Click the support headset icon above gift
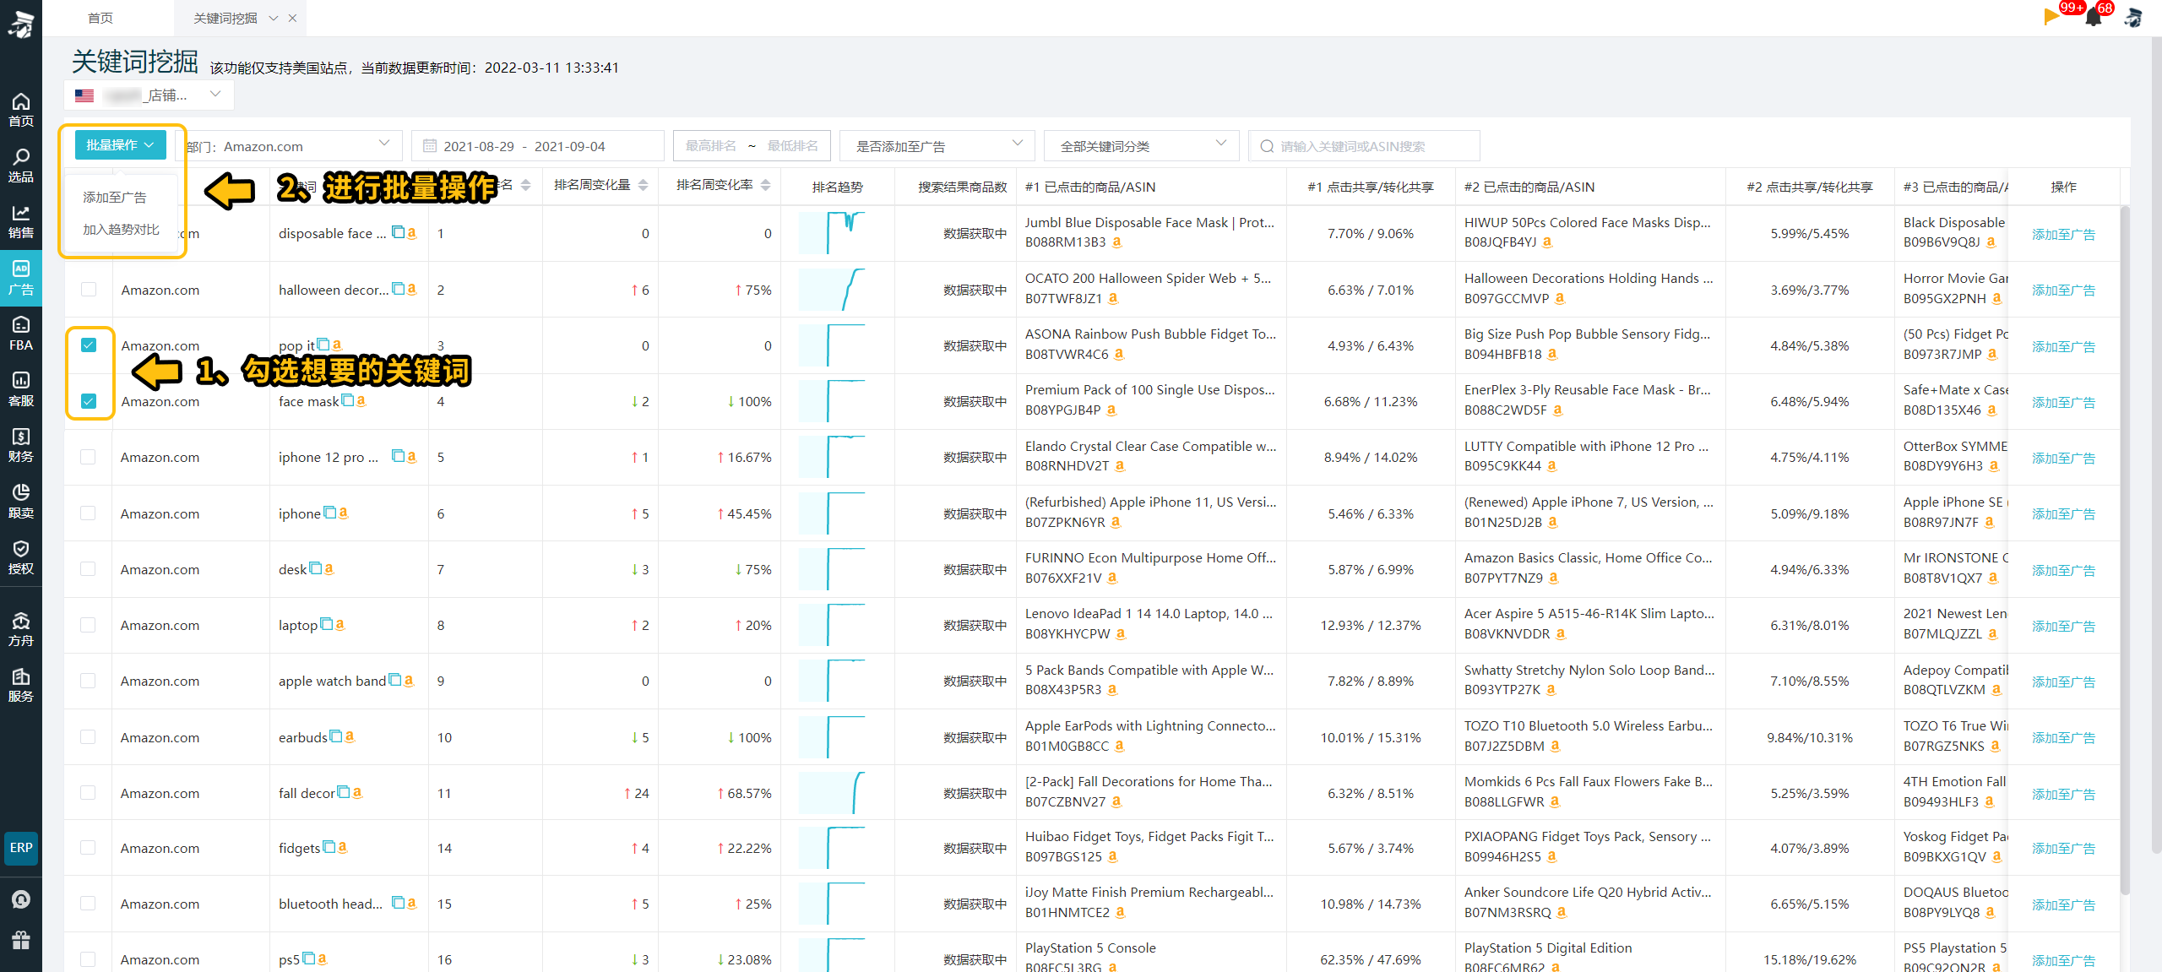 21,899
